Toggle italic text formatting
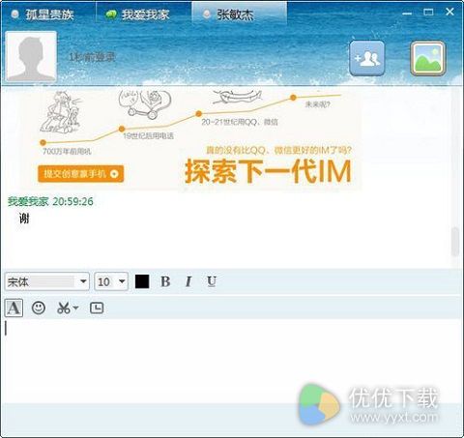The image size is (464, 438). [x=188, y=281]
